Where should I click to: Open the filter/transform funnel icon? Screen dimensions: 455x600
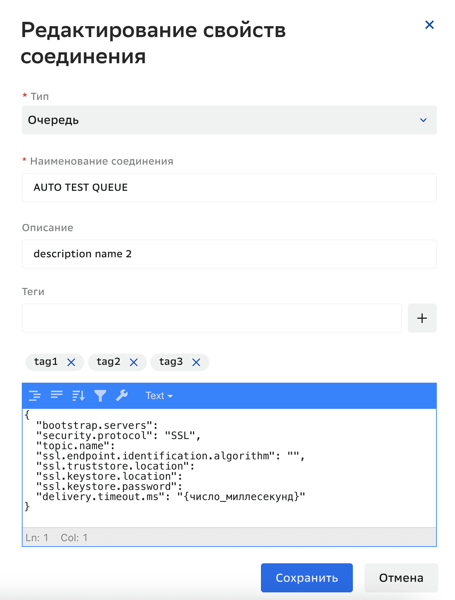point(101,396)
